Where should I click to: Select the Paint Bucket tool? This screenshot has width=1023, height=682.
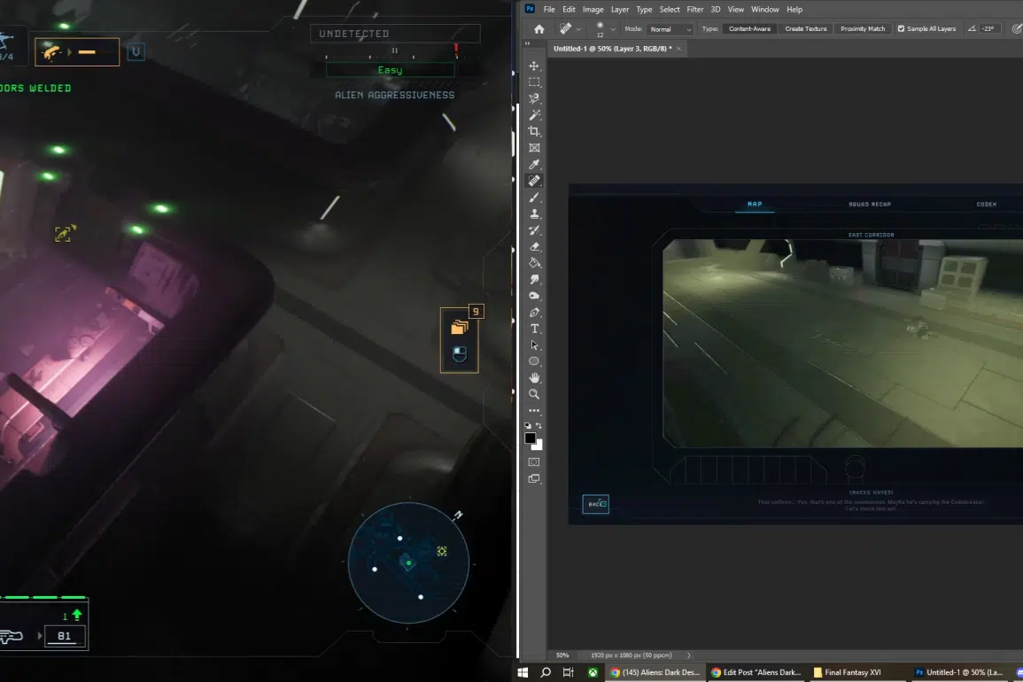click(x=534, y=263)
